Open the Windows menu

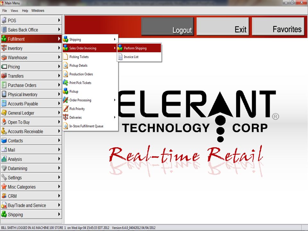[x=38, y=11]
